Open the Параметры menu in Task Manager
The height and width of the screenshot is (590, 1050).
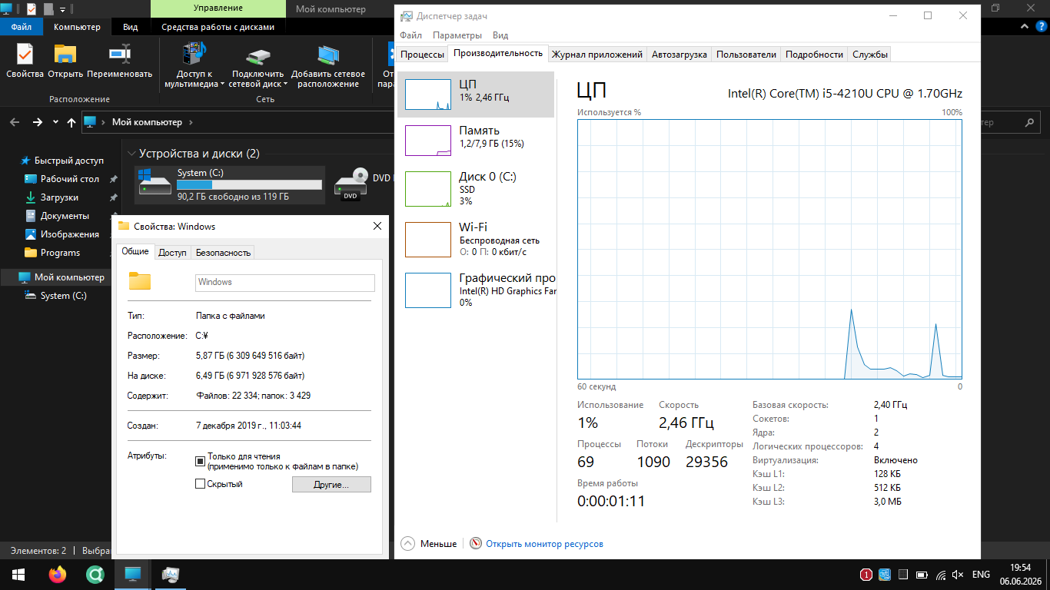tap(457, 35)
